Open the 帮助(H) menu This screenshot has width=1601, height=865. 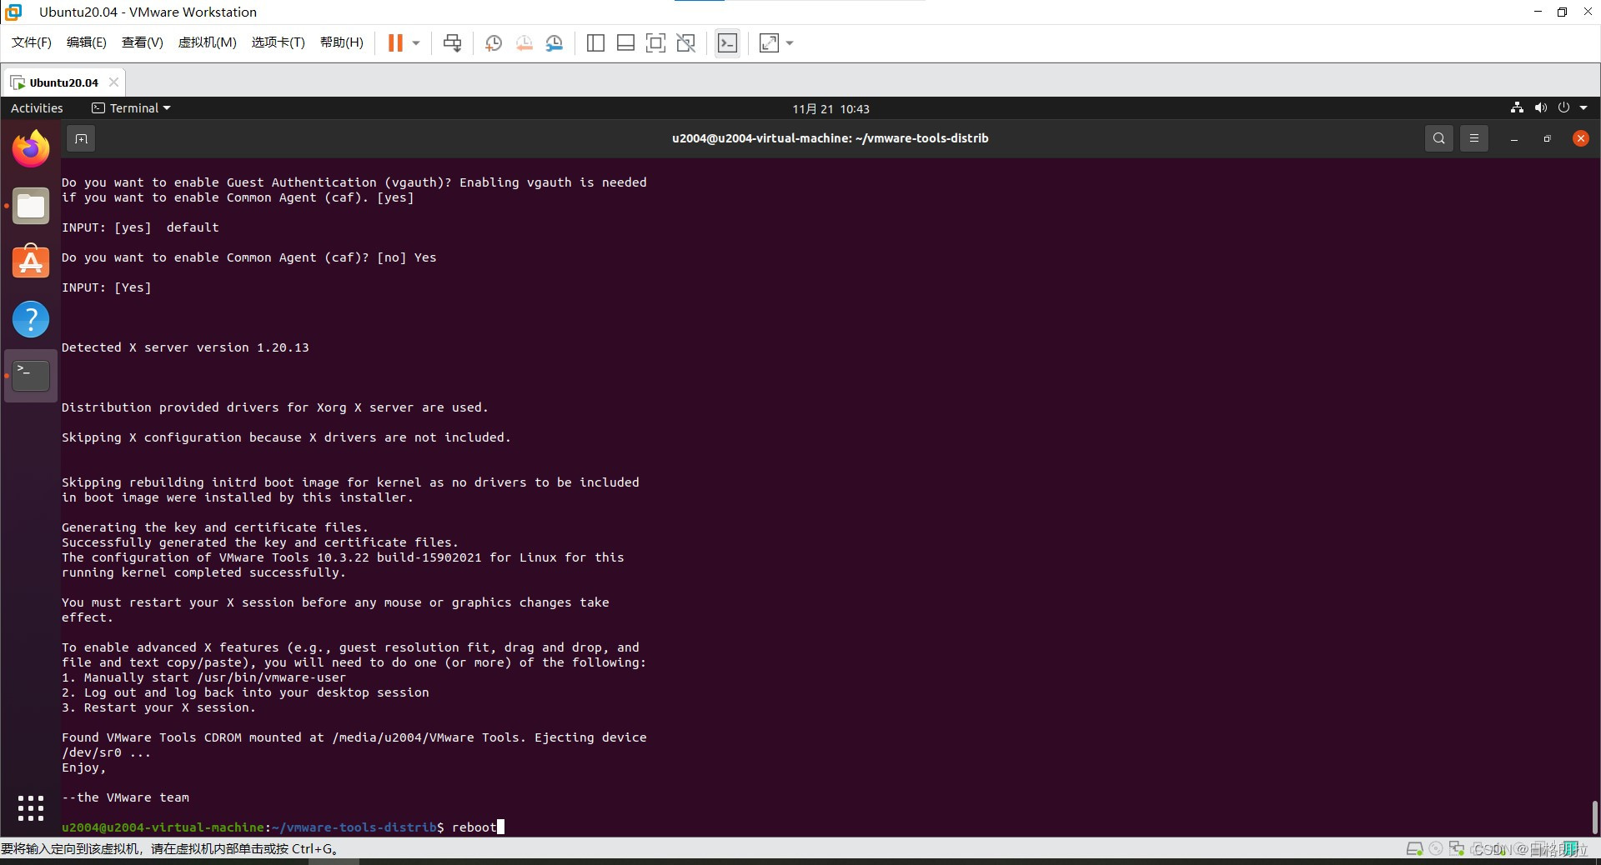pos(342,42)
